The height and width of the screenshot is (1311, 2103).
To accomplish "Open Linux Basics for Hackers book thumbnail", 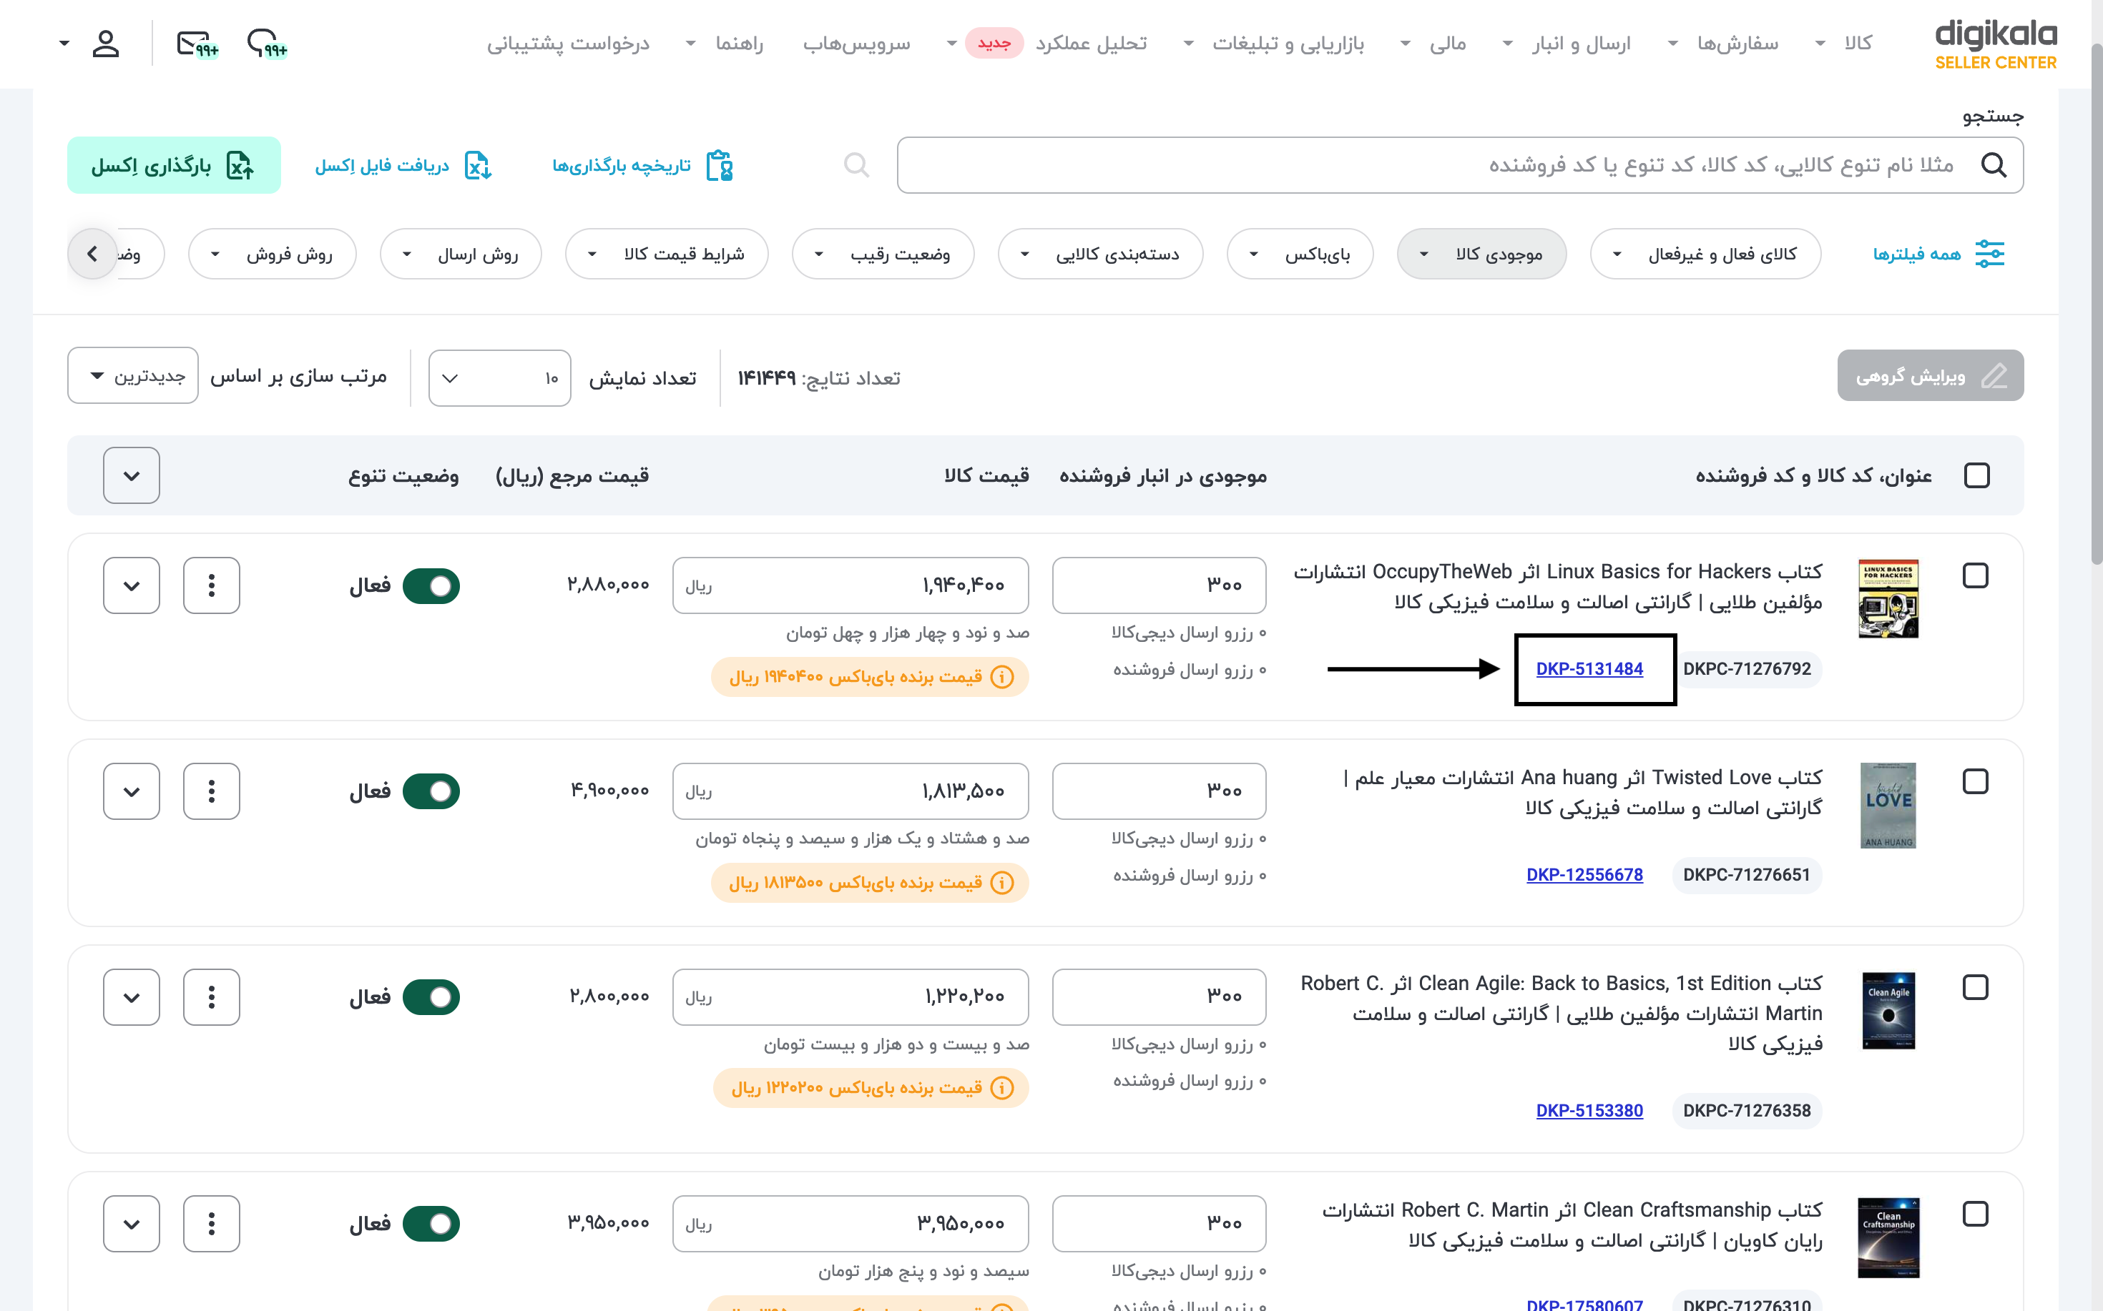I will coord(1888,599).
